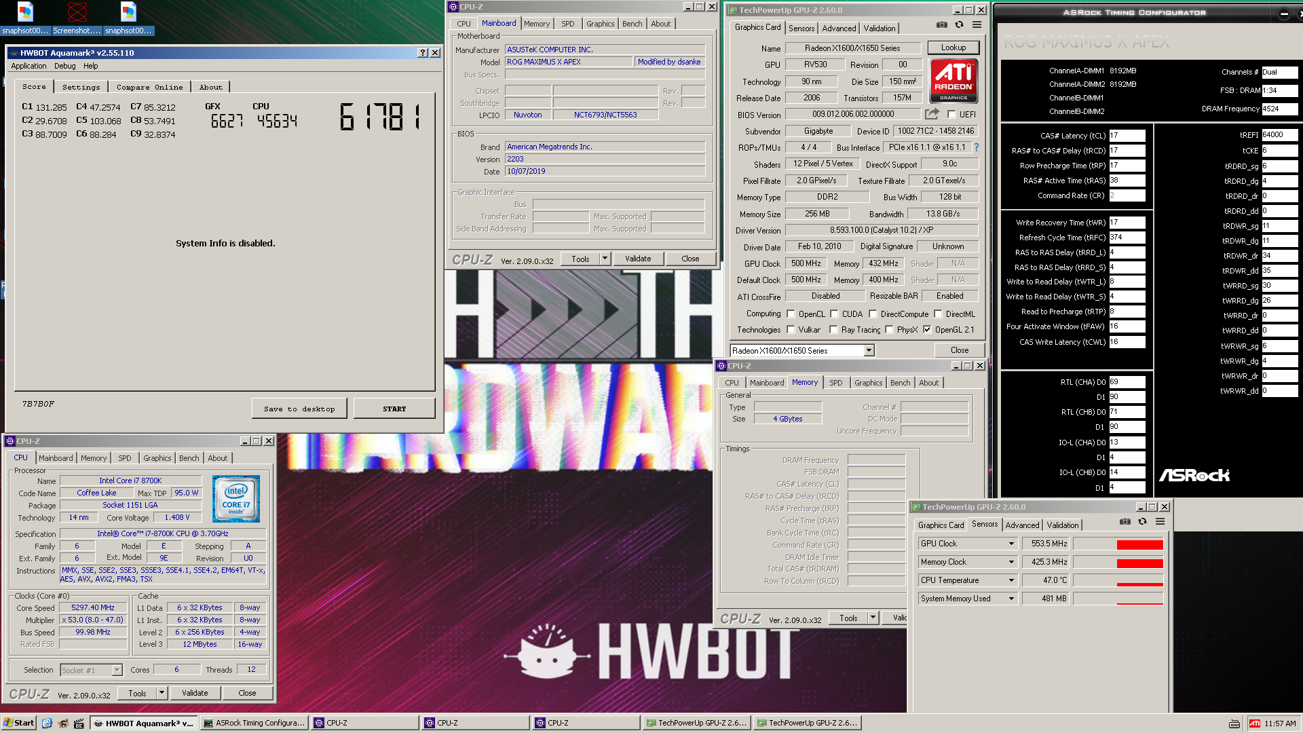Image resolution: width=1303 pixels, height=733 pixels.
Task: Toggle the Ray Tracing checkbox
Action: tap(834, 330)
